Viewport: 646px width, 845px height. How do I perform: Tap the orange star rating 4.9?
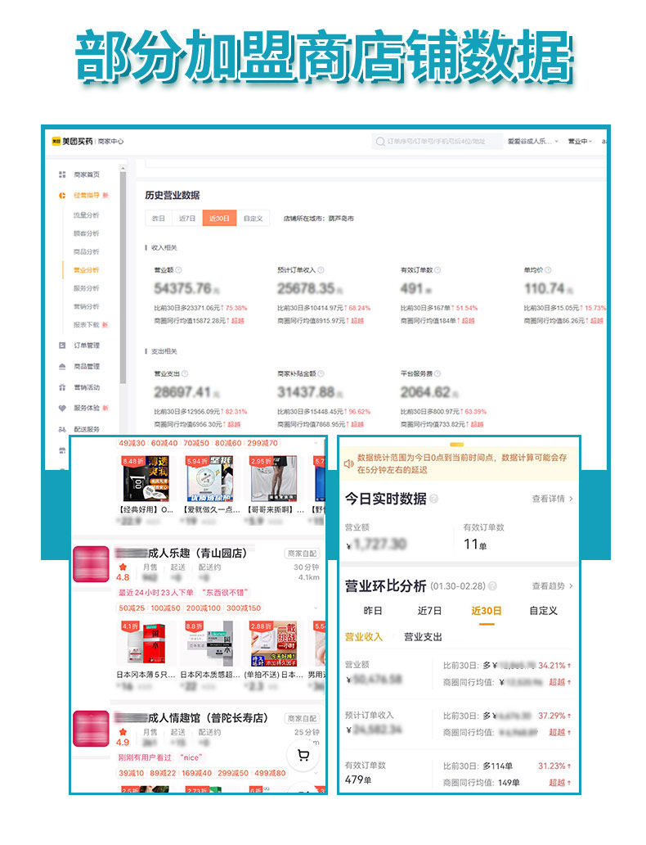(x=123, y=732)
